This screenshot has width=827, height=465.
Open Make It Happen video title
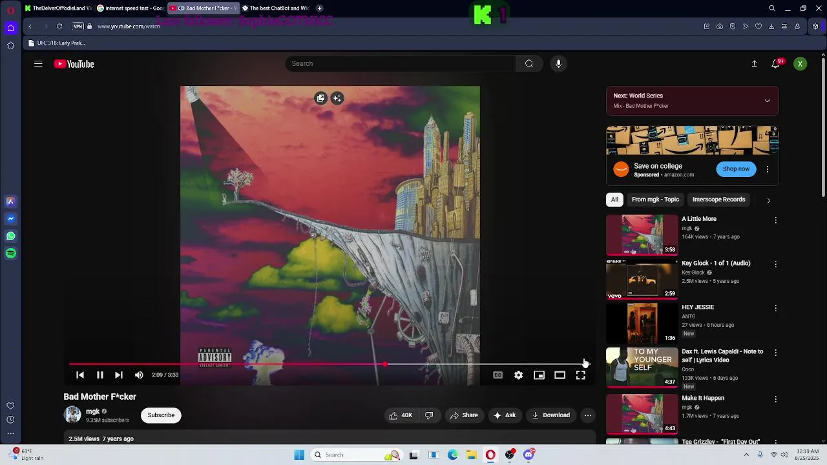(703, 398)
